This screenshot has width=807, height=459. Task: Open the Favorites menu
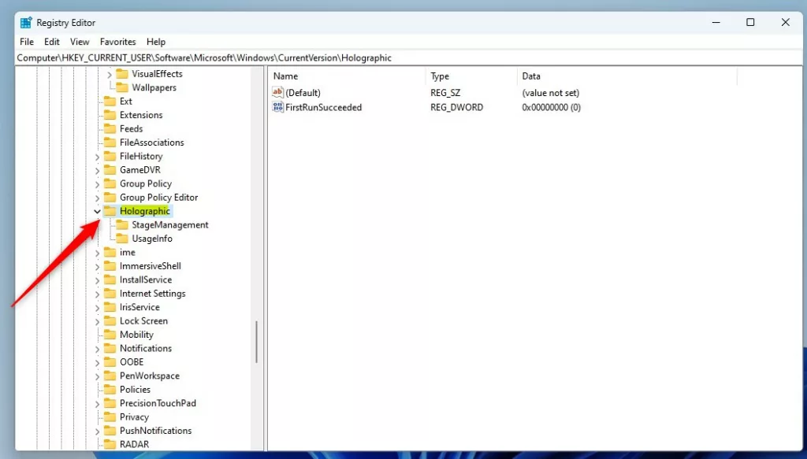click(x=118, y=42)
